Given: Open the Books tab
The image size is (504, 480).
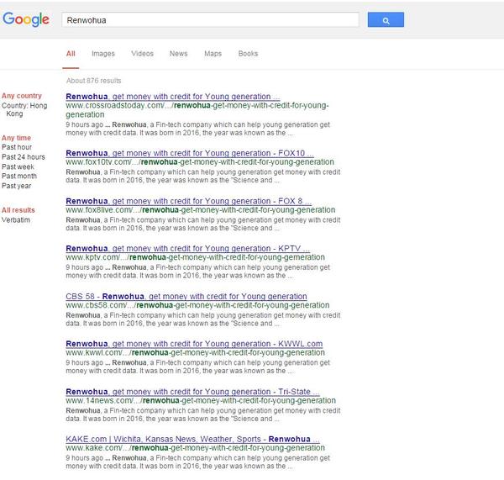Looking at the screenshot, I should 248,54.
